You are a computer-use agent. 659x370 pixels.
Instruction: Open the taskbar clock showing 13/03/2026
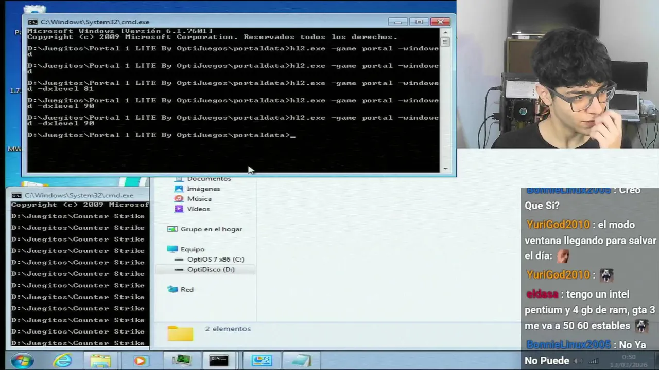[x=629, y=361]
